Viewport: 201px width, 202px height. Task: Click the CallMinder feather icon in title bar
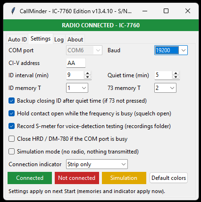pyautogui.click(x=13, y=11)
